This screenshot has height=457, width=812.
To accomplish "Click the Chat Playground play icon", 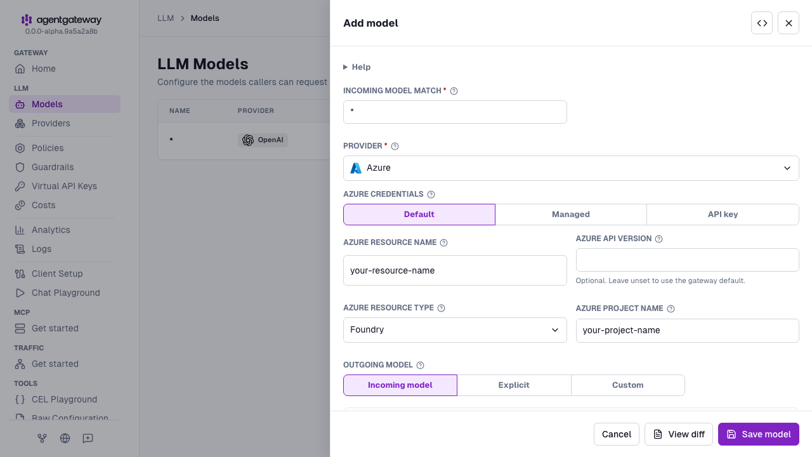I will 20,293.
